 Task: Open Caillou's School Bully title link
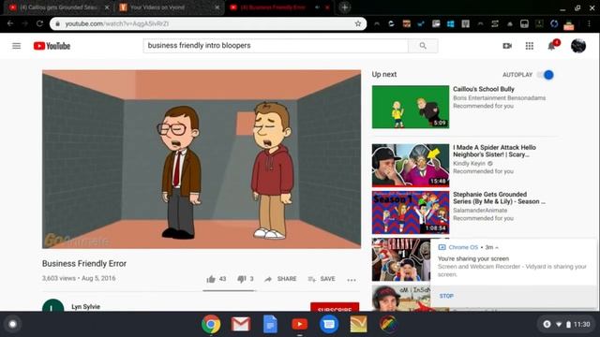484,89
